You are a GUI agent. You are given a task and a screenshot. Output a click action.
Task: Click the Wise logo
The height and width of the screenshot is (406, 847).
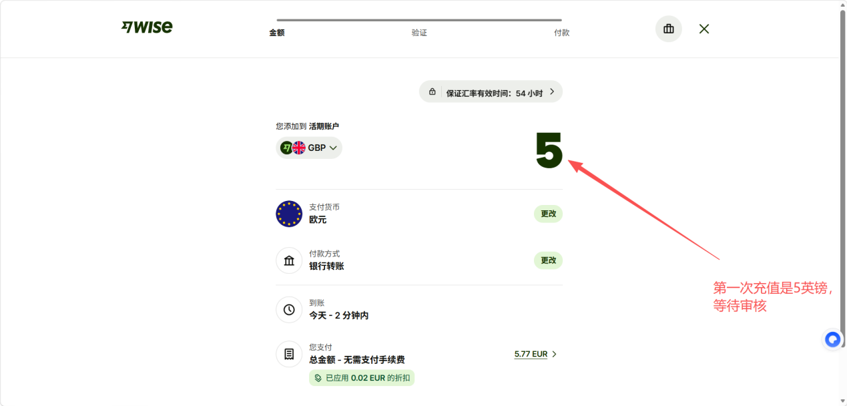pos(147,27)
